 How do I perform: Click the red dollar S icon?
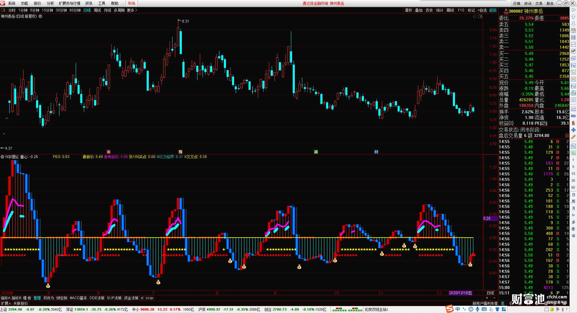[573, 123]
